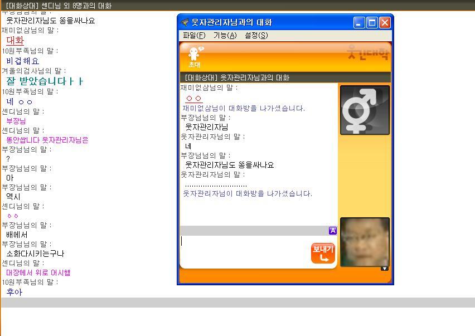Click the gender symbol contact avatar
Screen dimensions: 475x336
pos(365,110)
